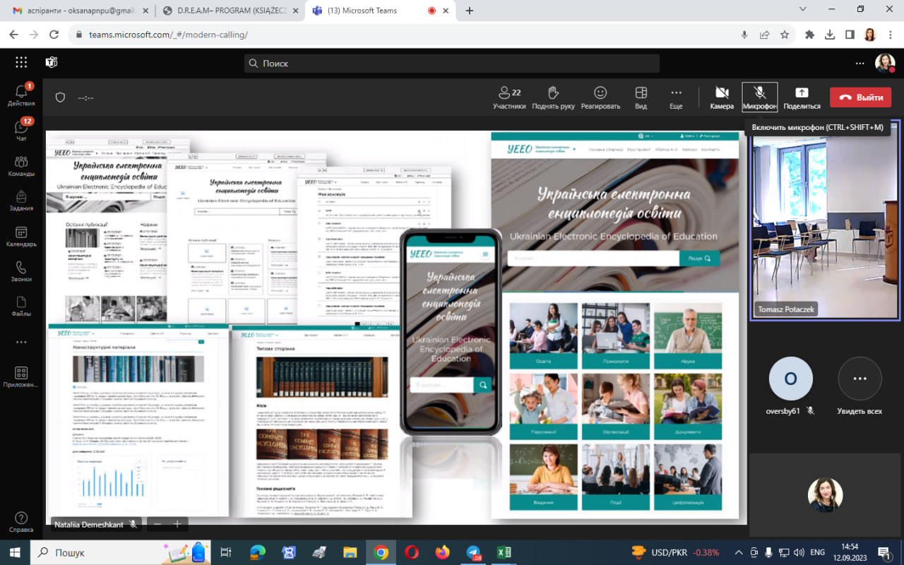Screen dimensions: 904x565
Task: Open More (Еще) meeting actions menu
Action: (676, 97)
